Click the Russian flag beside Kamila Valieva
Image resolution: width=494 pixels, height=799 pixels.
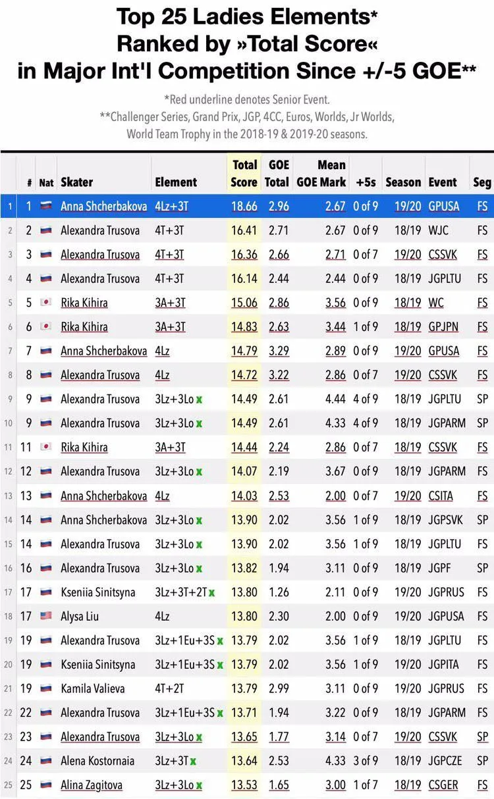pyautogui.click(x=46, y=689)
